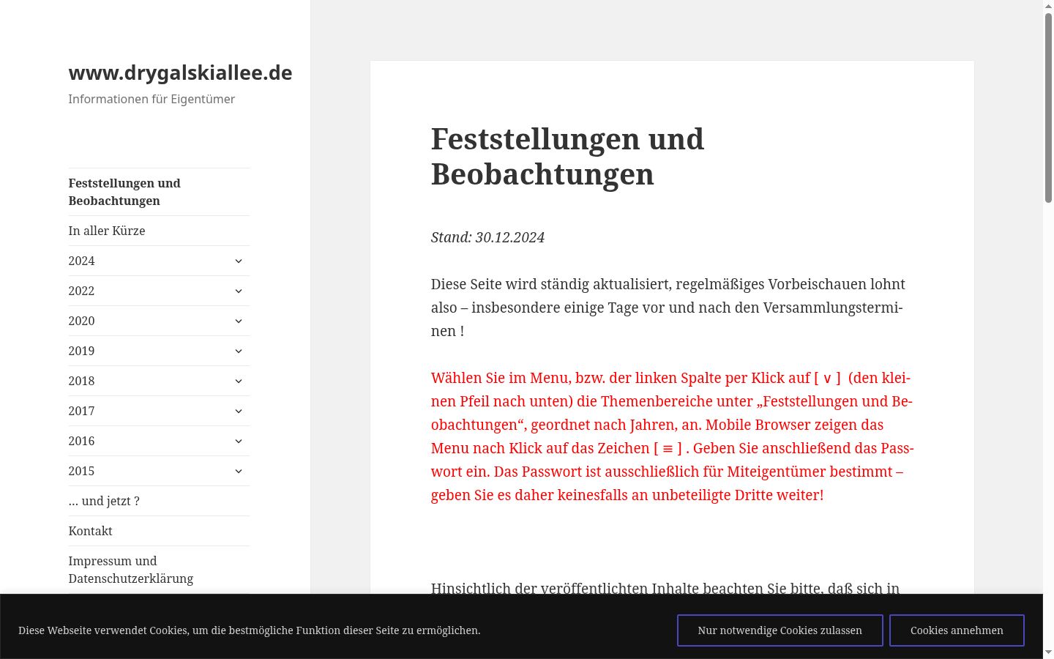Click the 'Informationen für Eigentümer' tagline
1054x659 pixels.
pyautogui.click(x=152, y=99)
